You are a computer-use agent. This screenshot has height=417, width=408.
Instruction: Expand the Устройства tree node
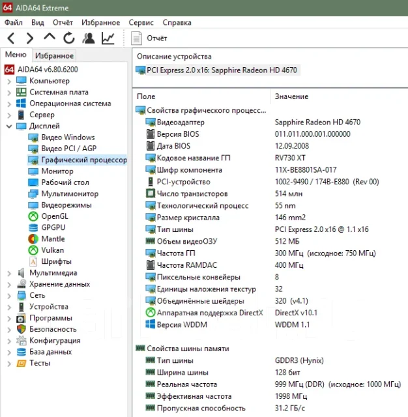(9, 307)
